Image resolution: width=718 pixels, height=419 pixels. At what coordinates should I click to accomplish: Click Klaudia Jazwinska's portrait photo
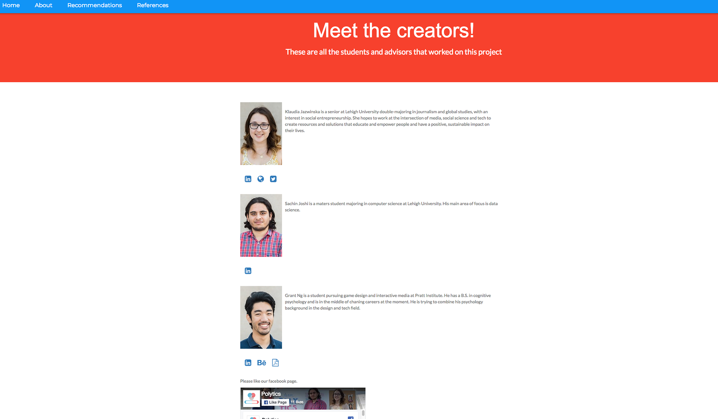tap(261, 133)
